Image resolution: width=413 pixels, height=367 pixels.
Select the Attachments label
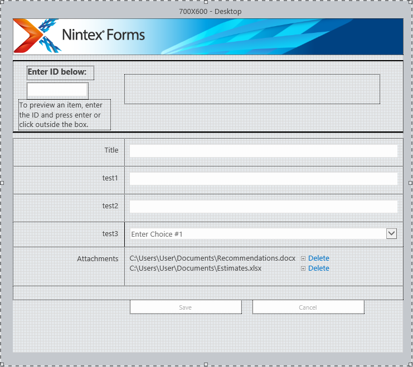tap(98, 259)
